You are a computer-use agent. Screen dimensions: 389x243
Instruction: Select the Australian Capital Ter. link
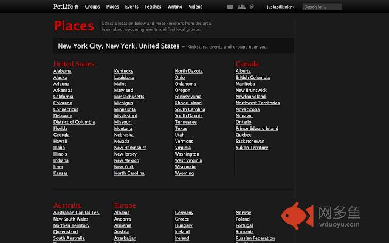coord(76,213)
